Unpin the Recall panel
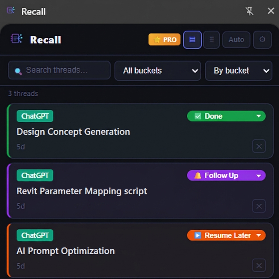The image size is (279, 279). pos(250,11)
